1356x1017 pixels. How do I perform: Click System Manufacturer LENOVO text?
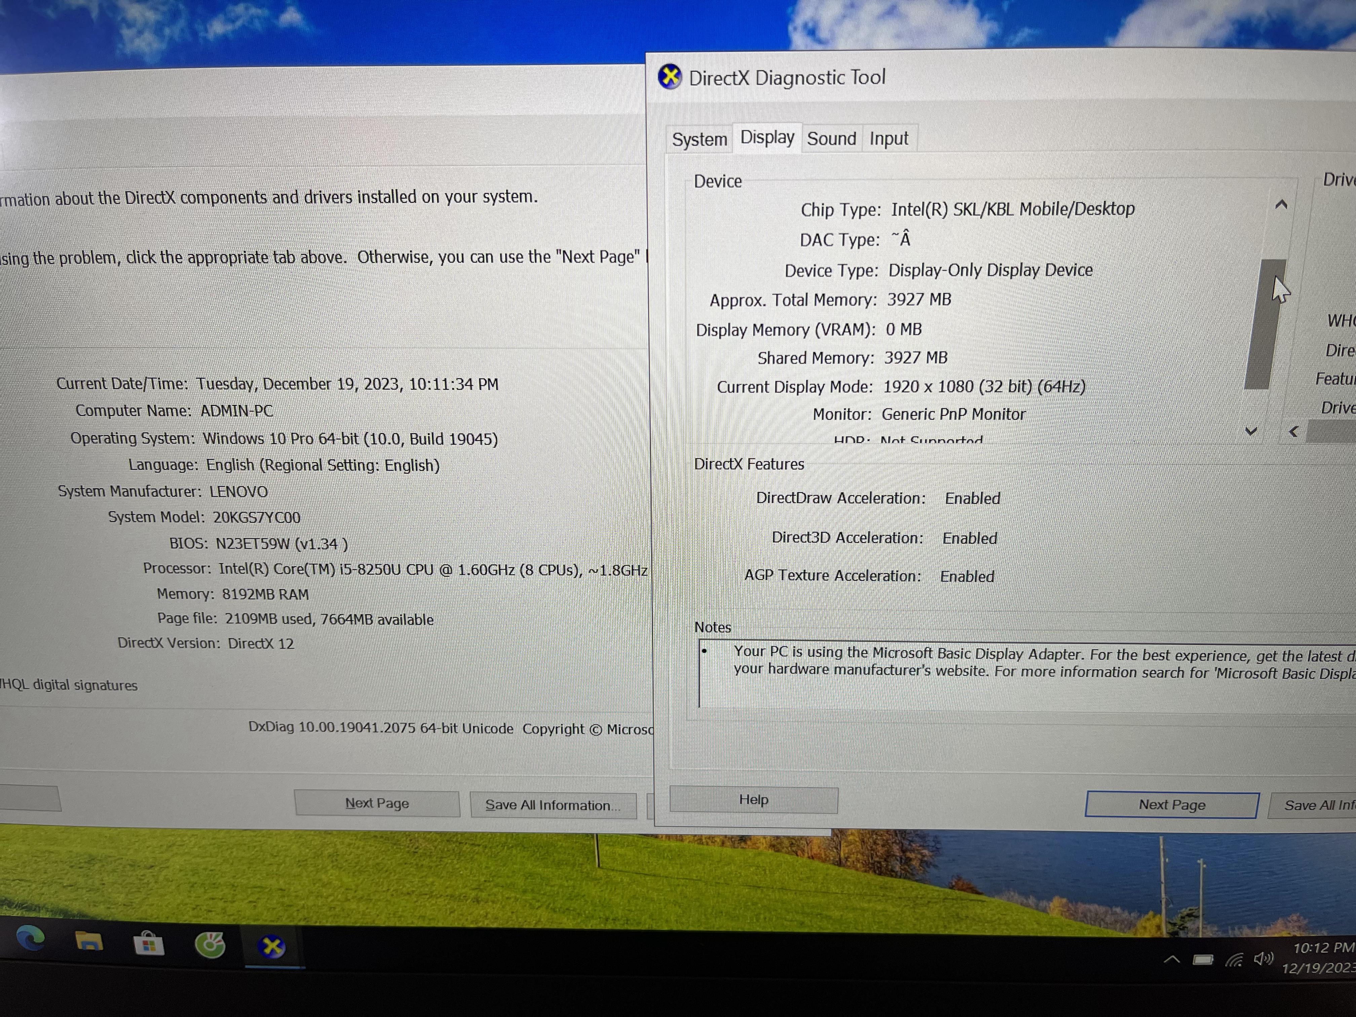(162, 492)
